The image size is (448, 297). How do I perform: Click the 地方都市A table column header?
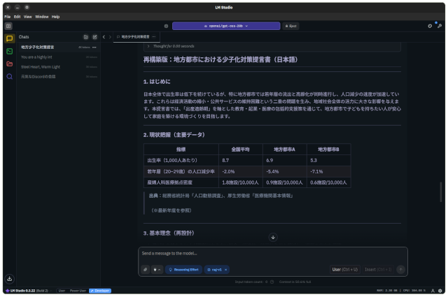[x=284, y=150]
